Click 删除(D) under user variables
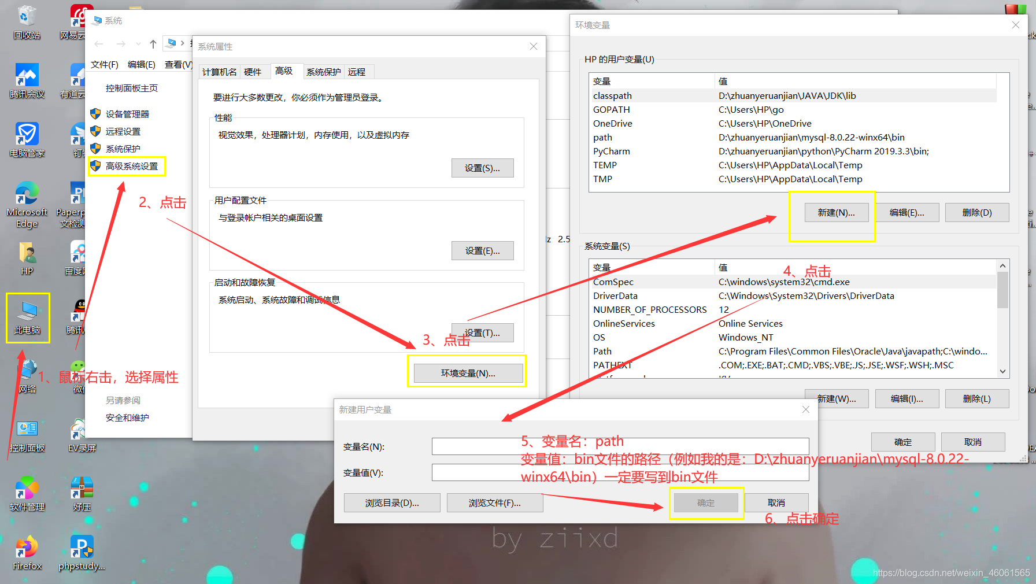 [x=977, y=212]
